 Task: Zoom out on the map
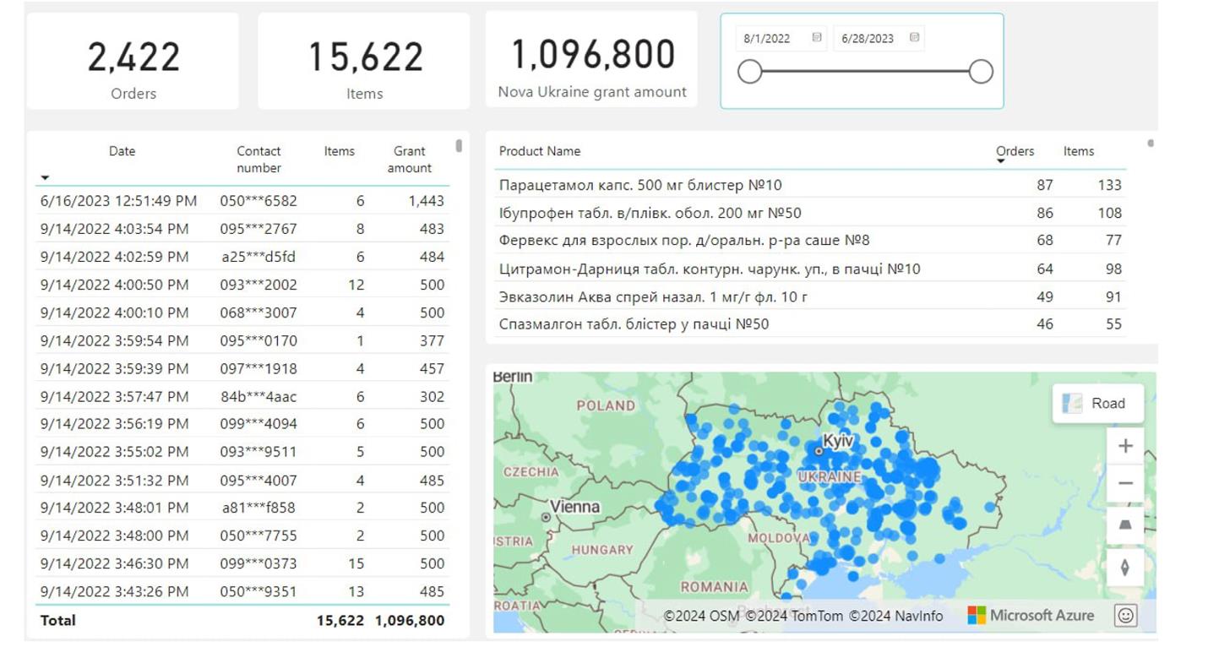coord(1125,484)
